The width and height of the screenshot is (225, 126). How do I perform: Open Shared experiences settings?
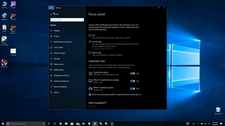(61, 81)
